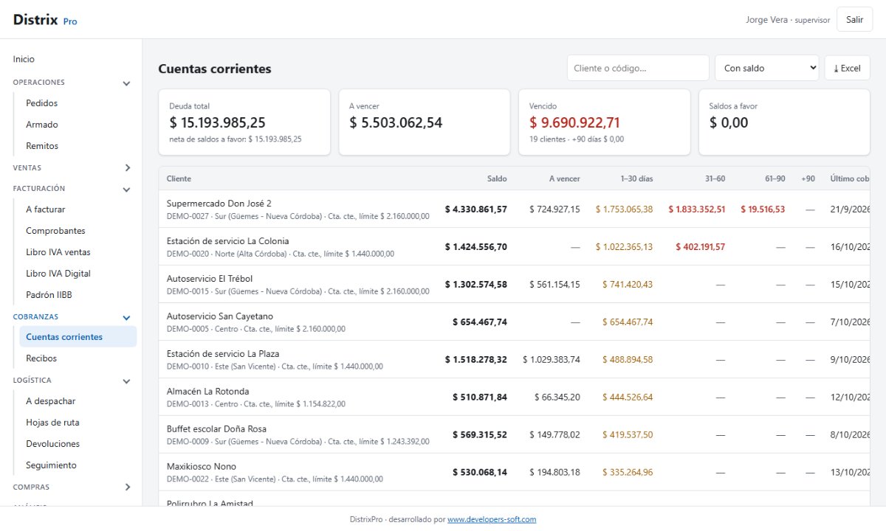Click the Vencido total $ 9.690.922,71
This screenshot has width=886, height=531.
tap(575, 122)
